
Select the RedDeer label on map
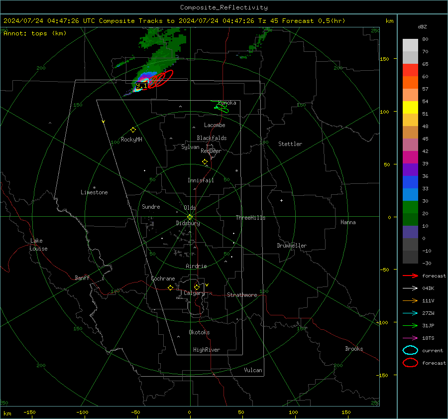(x=211, y=151)
